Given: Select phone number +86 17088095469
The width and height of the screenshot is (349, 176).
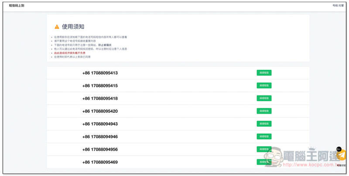Looking at the screenshot, I should 100,162.
